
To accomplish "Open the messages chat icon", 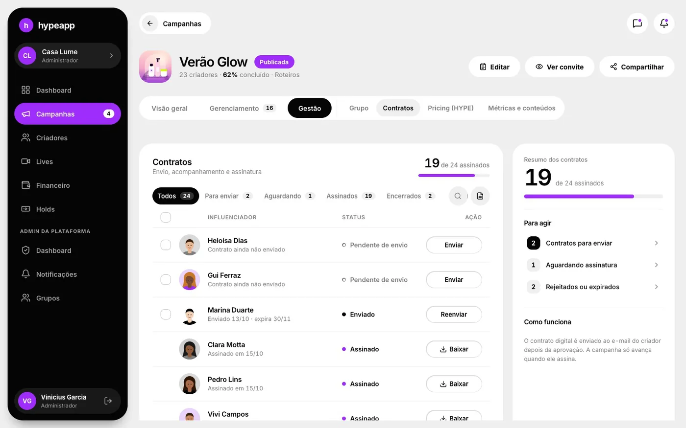I will tap(637, 23).
